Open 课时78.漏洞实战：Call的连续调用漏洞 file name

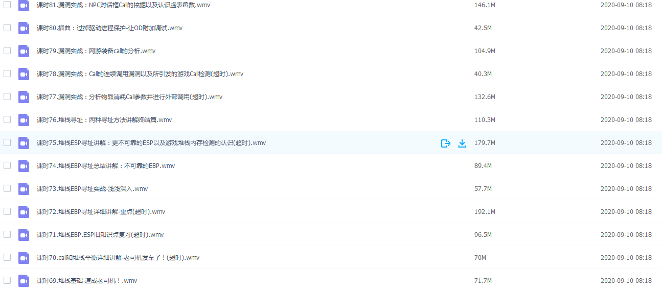tap(140, 74)
